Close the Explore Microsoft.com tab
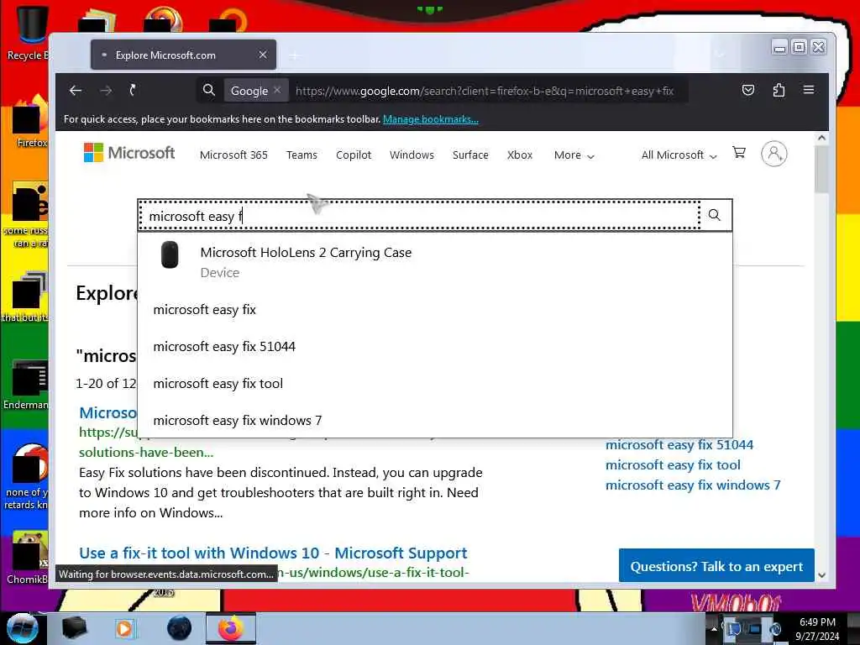This screenshot has width=860, height=645. tap(263, 55)
